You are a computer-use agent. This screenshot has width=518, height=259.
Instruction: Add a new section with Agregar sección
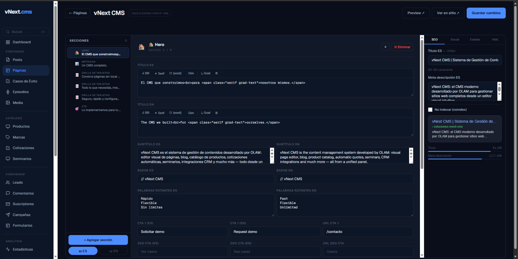98,240
